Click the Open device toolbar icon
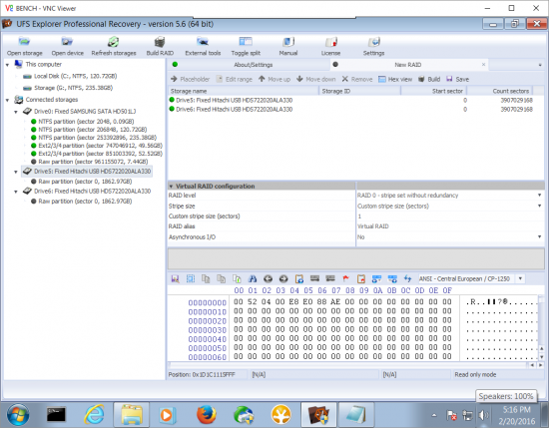Screen dimensions: 549x428 coord(67,46)
